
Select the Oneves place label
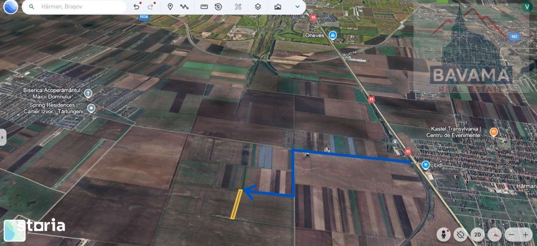tap(315, 36)
